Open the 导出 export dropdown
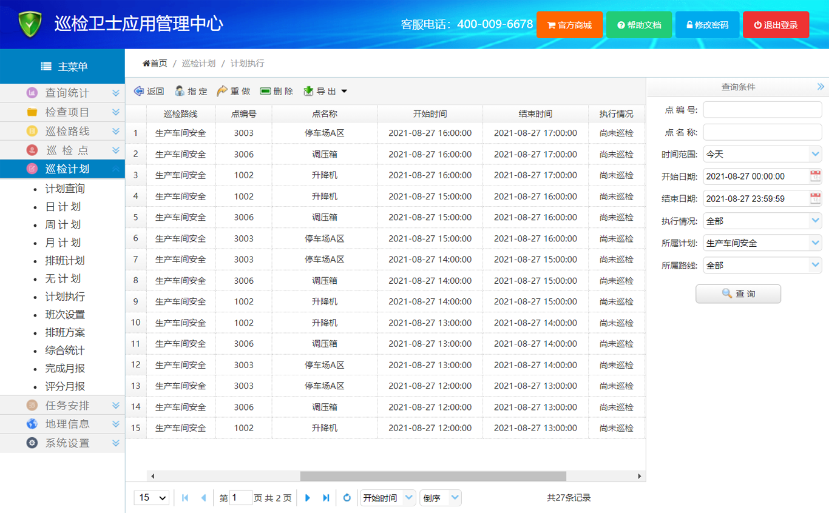829x513 pixels. coord(326,91)
